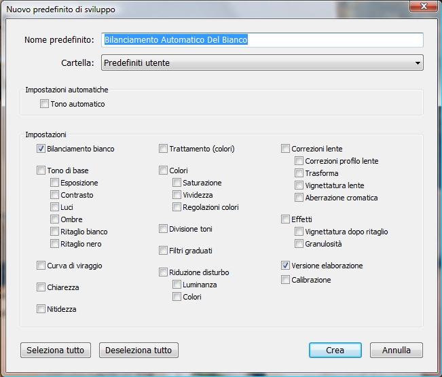Uncheck Versione elaborazione
This screenshot has height=377, width=442.
285,266
